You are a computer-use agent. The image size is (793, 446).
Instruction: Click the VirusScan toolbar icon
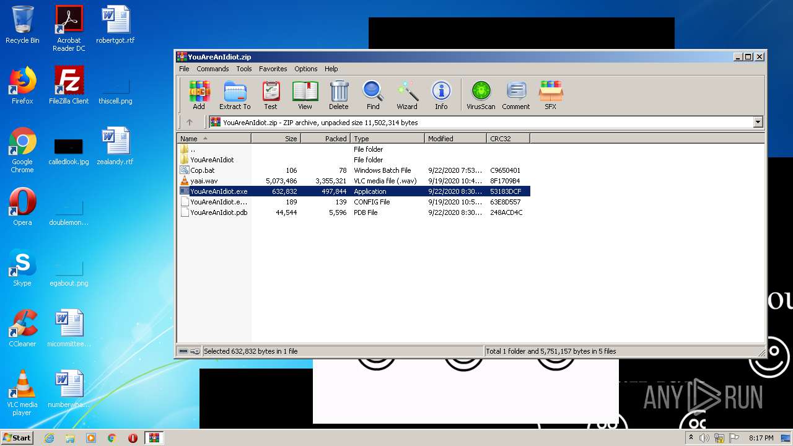[x=481, y=95]
